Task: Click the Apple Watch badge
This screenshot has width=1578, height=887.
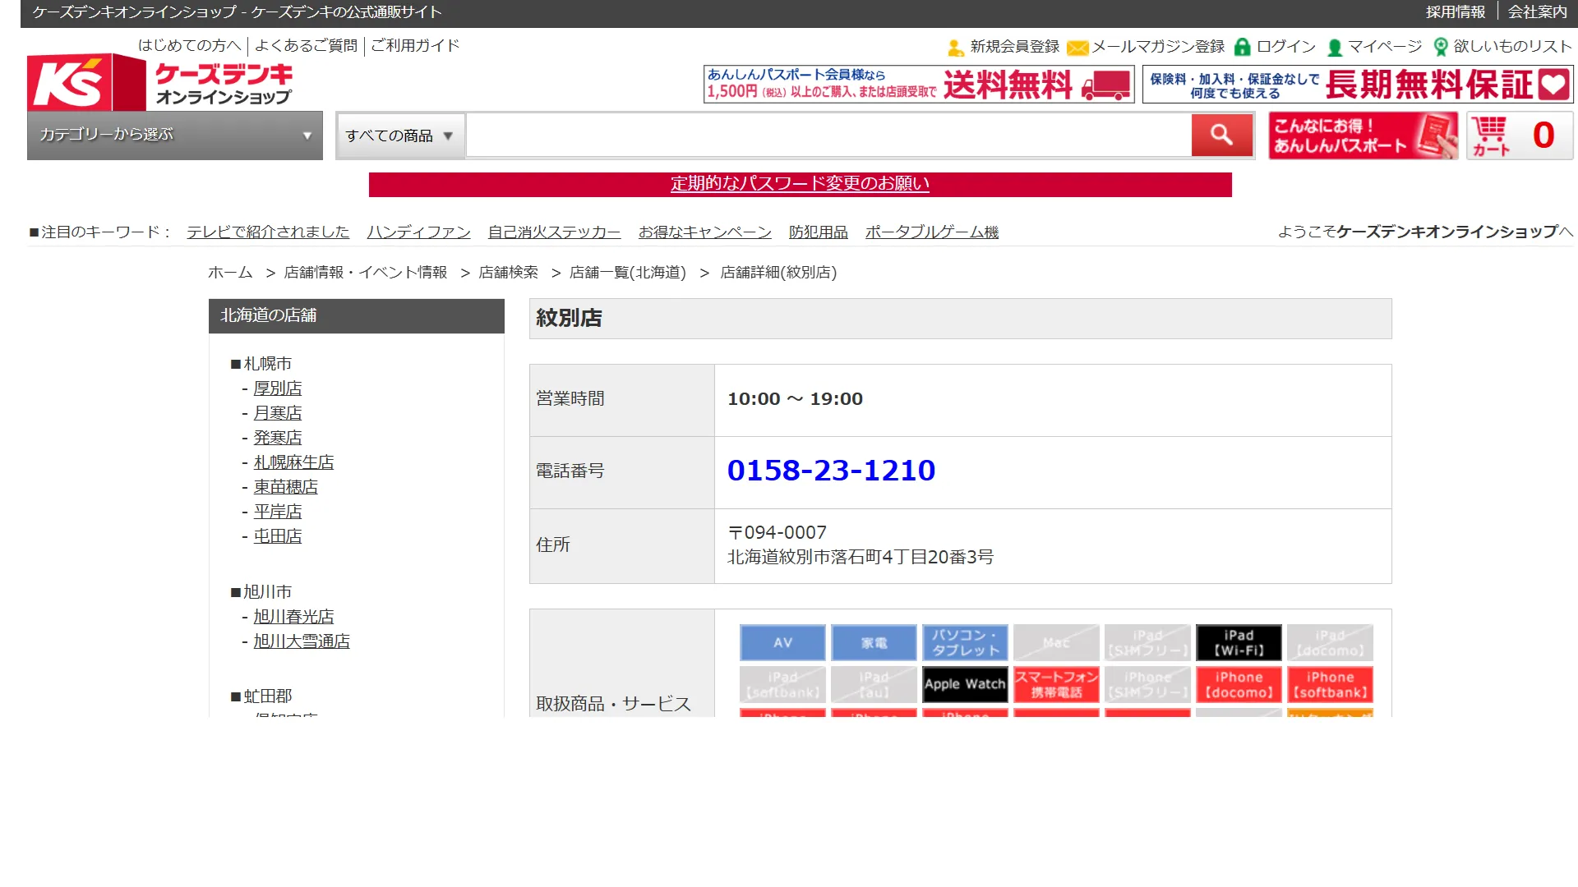Action: (965, 685)
